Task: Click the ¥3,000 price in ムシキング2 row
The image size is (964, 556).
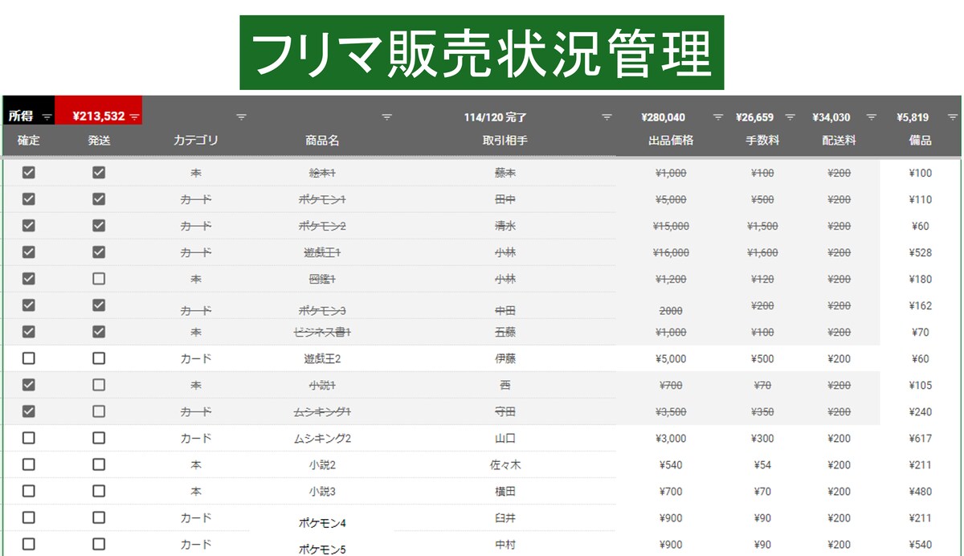Action: tap(672, 438)
